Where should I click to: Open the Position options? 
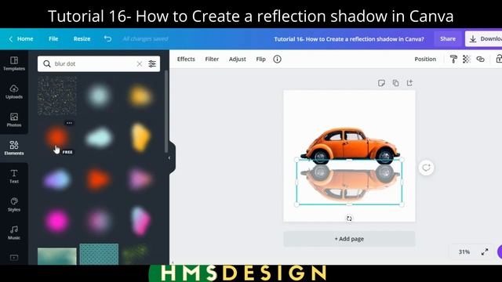point(425,60)
